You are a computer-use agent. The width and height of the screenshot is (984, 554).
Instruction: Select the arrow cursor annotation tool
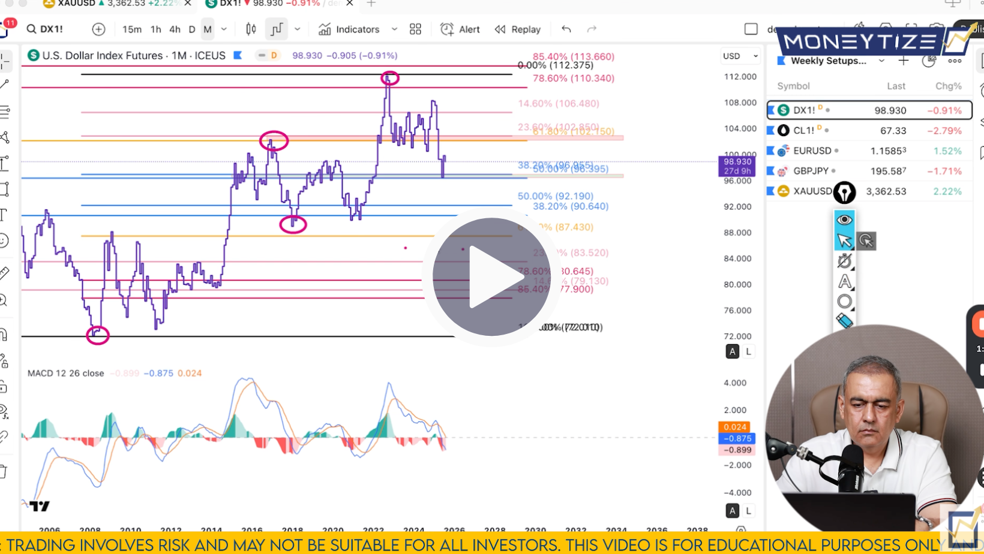tap(844, 240)
